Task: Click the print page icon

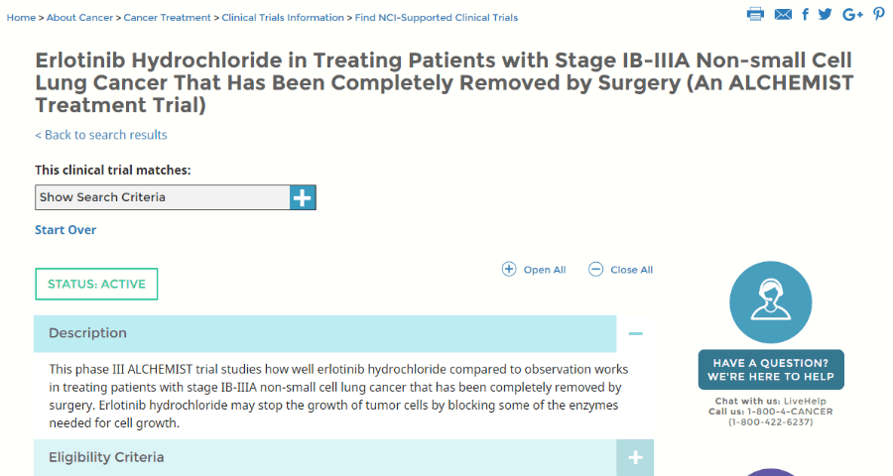Action: [x=755, y=14]
